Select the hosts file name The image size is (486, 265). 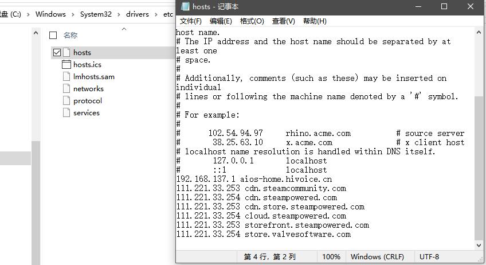coord(82,52)
